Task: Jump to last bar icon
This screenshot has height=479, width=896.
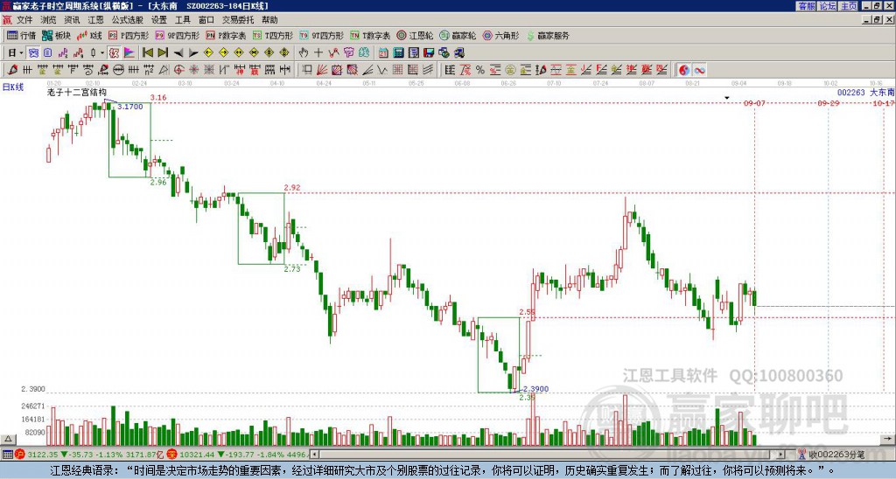Action: [x=163, y=53]
